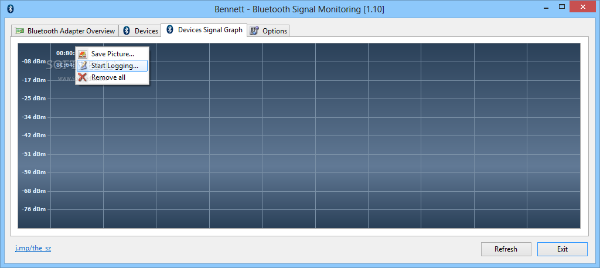
Task: Select Remove all in context menu
Action: [x=112, y=77]
